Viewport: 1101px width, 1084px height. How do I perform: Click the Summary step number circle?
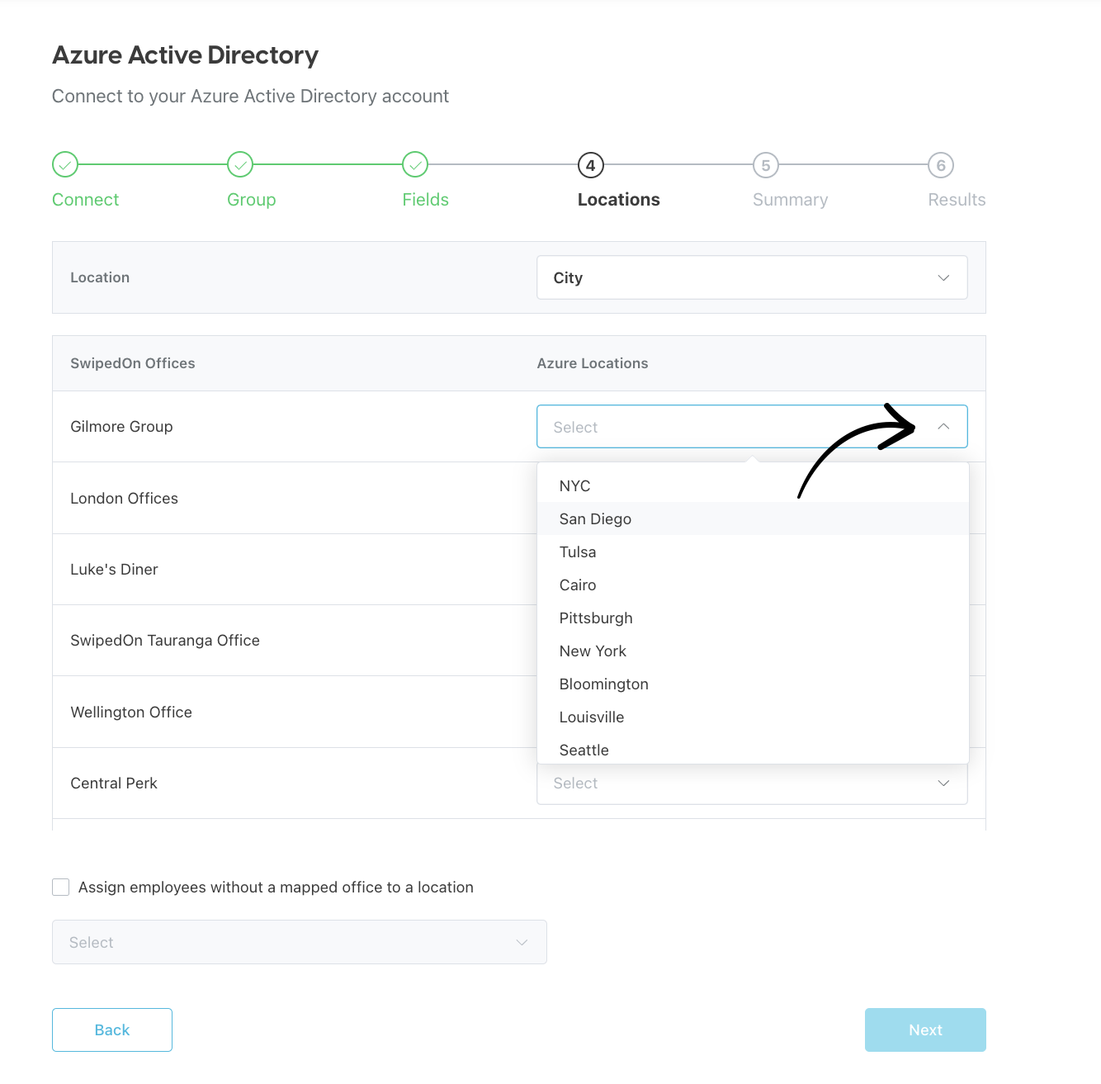[765, 165]
